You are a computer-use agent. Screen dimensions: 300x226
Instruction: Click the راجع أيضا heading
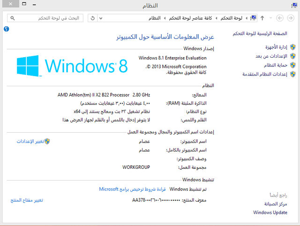pyautogui.click(x=278, y=195)
